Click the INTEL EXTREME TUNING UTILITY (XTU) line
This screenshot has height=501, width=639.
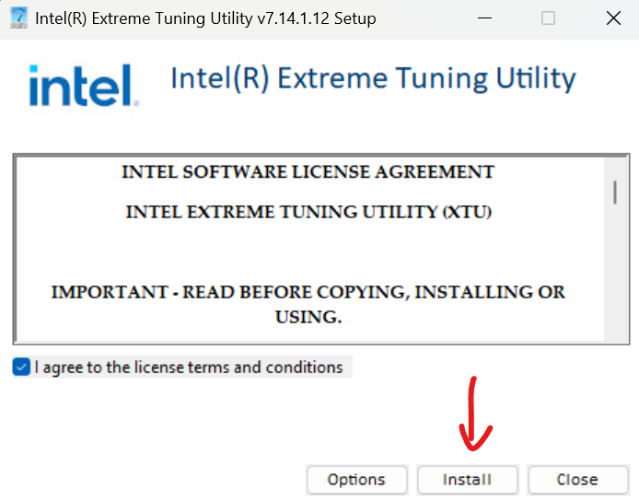click(308, 212)
